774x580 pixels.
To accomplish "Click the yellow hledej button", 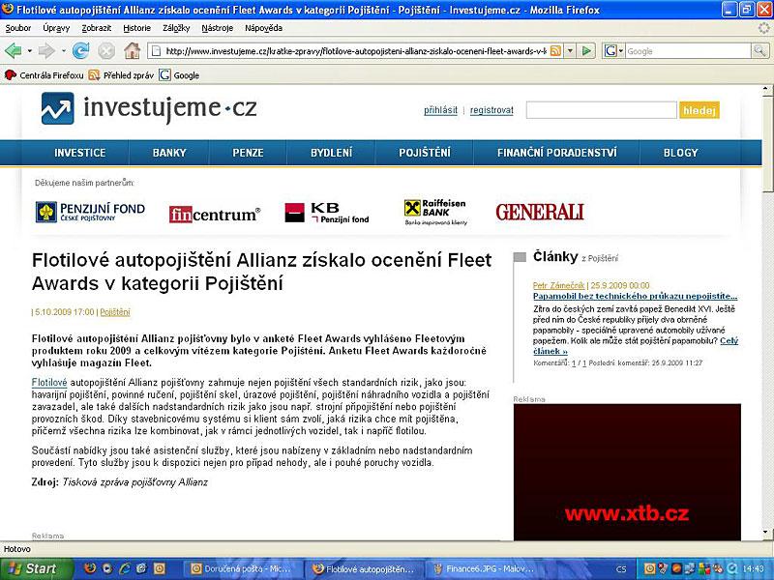I will pos(699,110).
